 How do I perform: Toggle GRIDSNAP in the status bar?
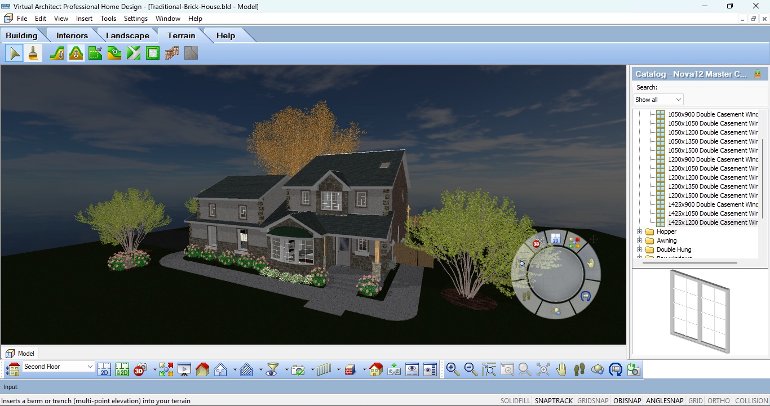click(x=593, y=401)
